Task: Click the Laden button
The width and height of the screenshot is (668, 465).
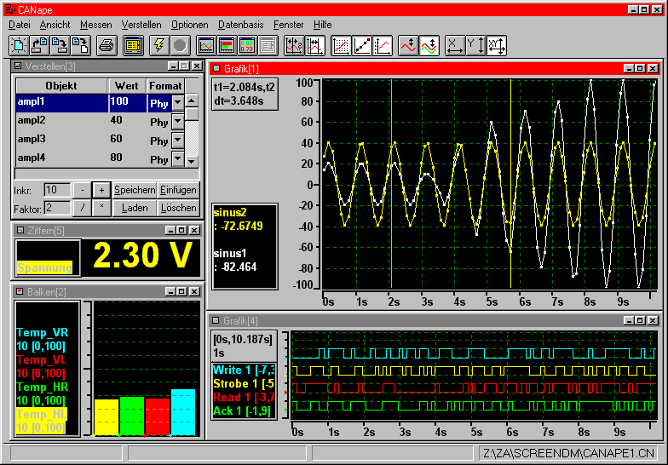Action: [x=135, y=208]
